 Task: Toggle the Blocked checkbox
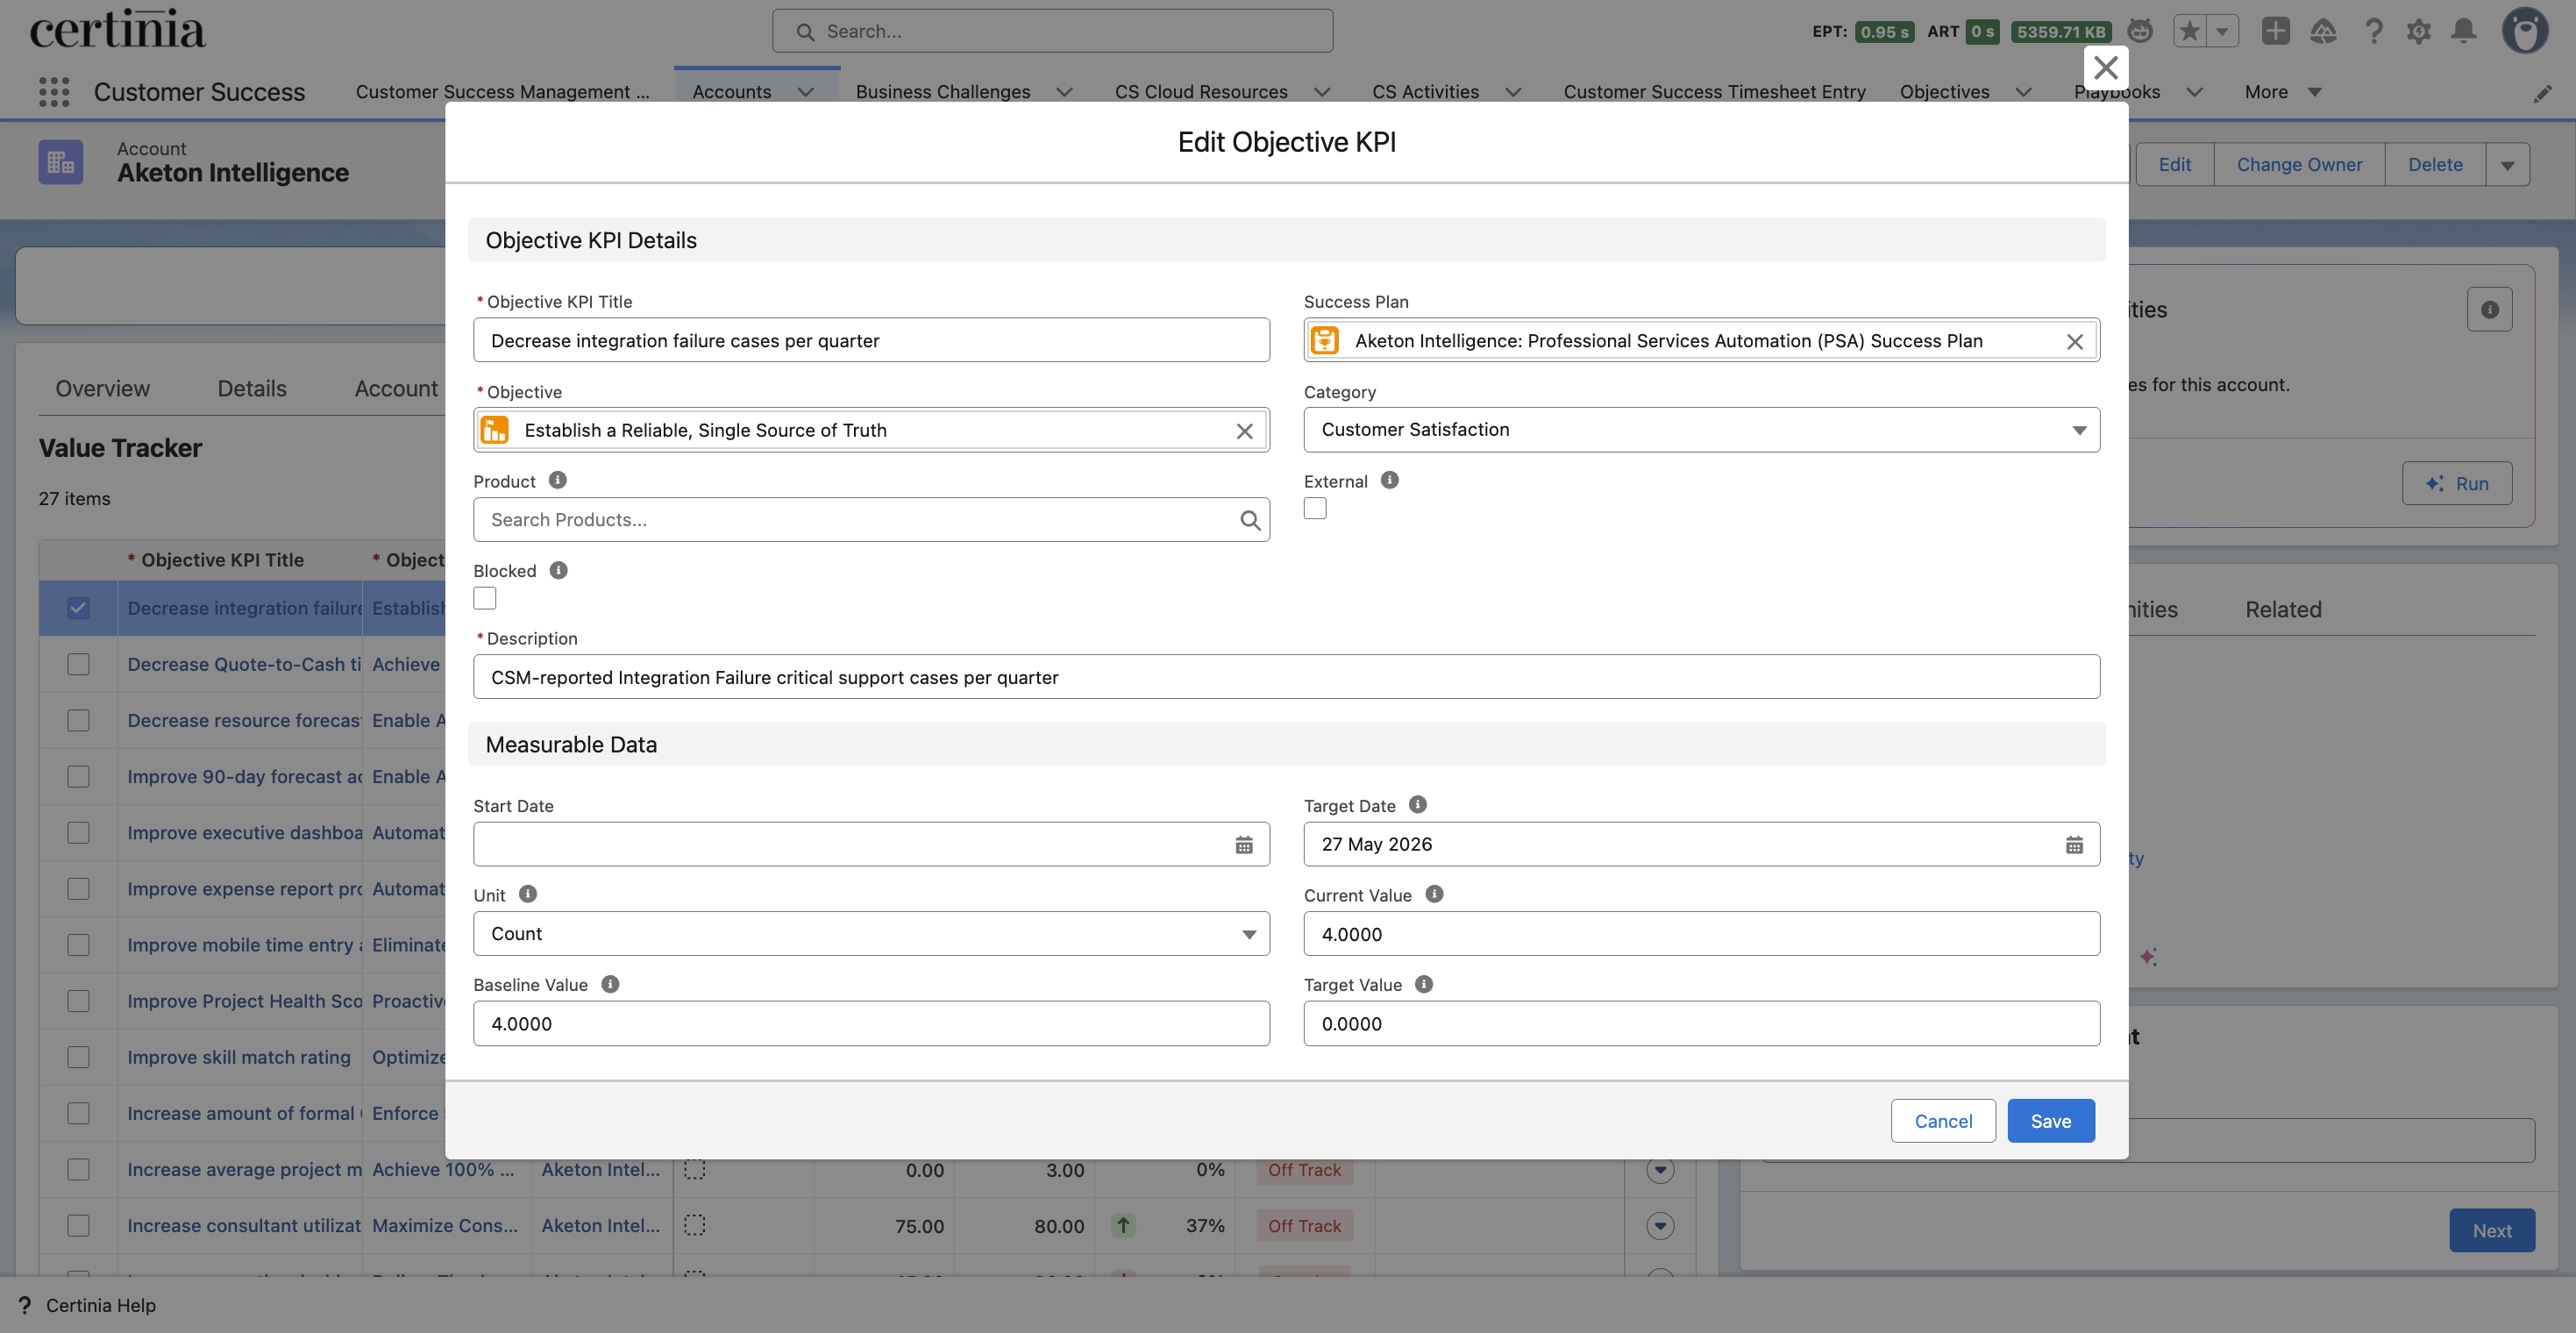(485, 599)
